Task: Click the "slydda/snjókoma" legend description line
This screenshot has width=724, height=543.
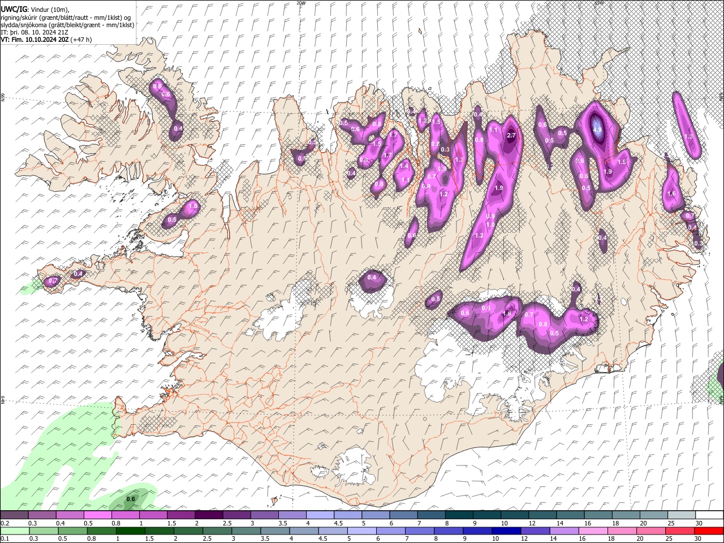Action: coord(68,25)
